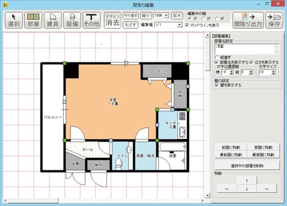
Task: Select the 玄関 entrance block
Action: 75,164
